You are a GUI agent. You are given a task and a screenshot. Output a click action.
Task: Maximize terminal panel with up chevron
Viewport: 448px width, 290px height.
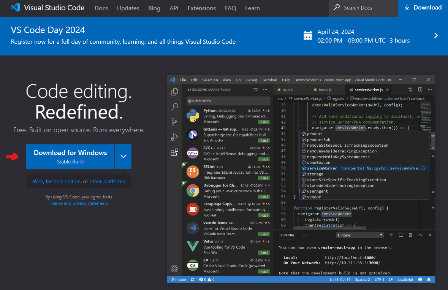pyautogui.click(x=420, y=235)
